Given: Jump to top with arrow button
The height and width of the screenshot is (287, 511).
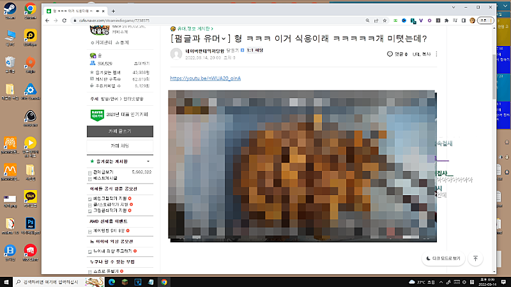Looking at the screenshot, I should pyautogui.click(x=475, y=258).
